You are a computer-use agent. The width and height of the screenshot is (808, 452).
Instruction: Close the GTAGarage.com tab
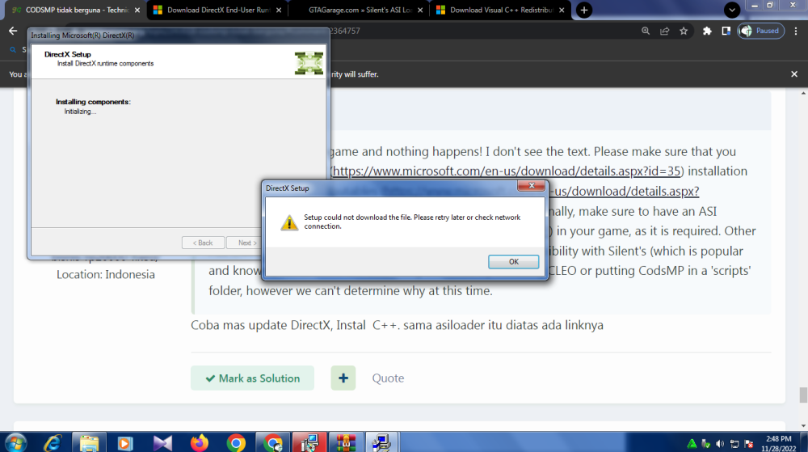tap(420, 11)
